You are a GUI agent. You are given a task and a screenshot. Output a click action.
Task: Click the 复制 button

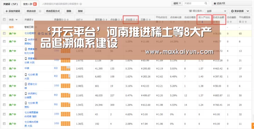click(x=80, y=11)
